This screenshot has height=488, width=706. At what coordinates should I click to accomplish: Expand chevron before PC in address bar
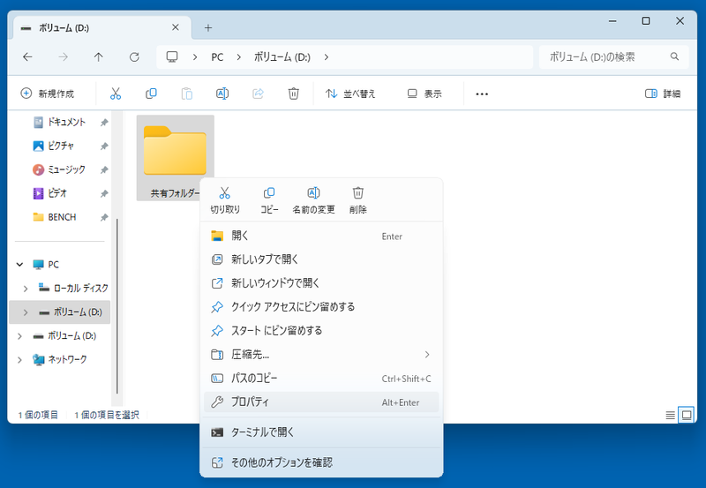[194, 57]
